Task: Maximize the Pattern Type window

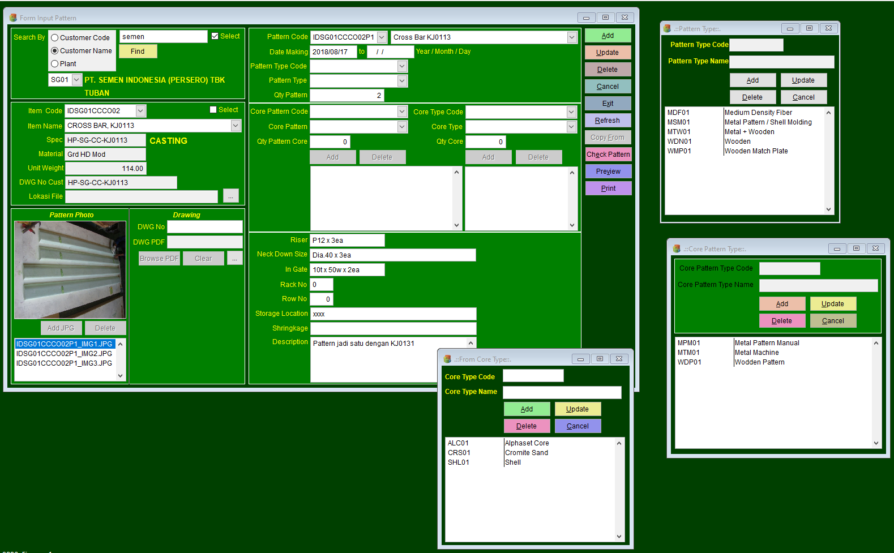Action: (809, 28)
